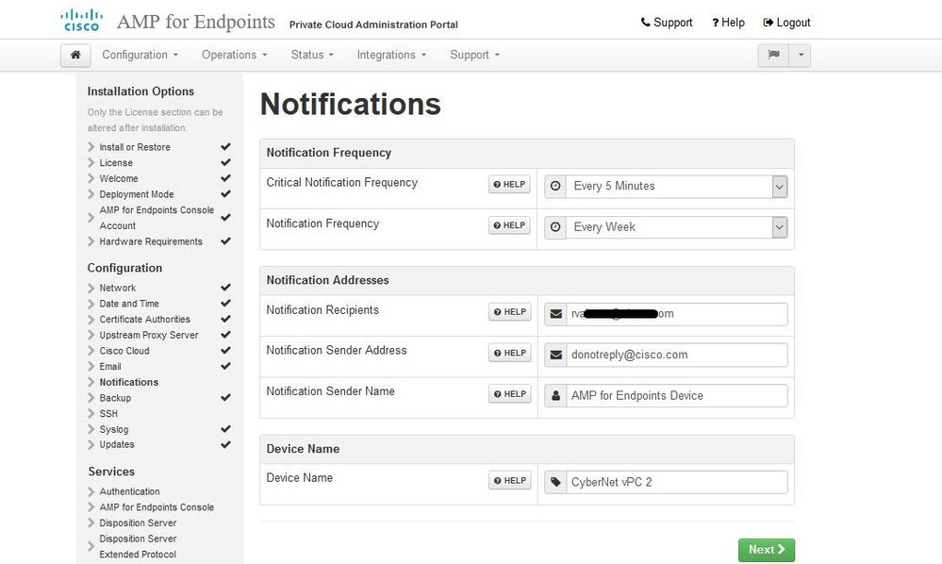Open Updates configuration in sidebar
942x564 pixels.
(117, 444)
